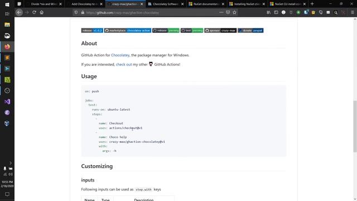Open VirtualBox cube icon in taskbar
The height and width of the screenshot is (201, 357).
pyautogui.click(x=7, y=123)
